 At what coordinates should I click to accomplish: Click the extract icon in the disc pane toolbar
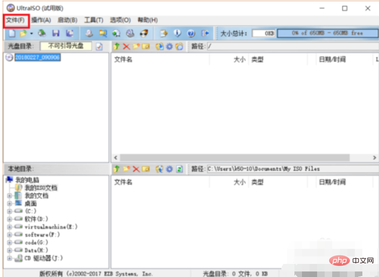[x=159, y=46]
